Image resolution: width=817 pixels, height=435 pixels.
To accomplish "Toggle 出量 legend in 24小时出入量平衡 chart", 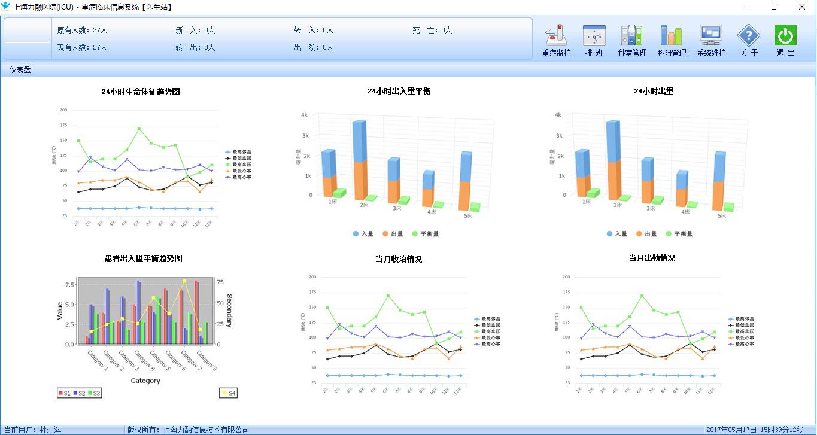I will point(393,234).
